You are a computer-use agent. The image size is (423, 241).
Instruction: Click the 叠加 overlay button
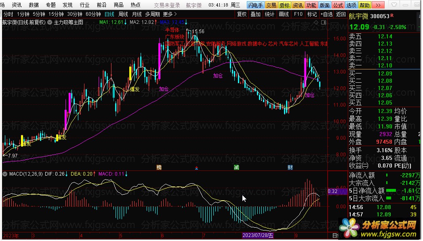[x=255, y=14]
